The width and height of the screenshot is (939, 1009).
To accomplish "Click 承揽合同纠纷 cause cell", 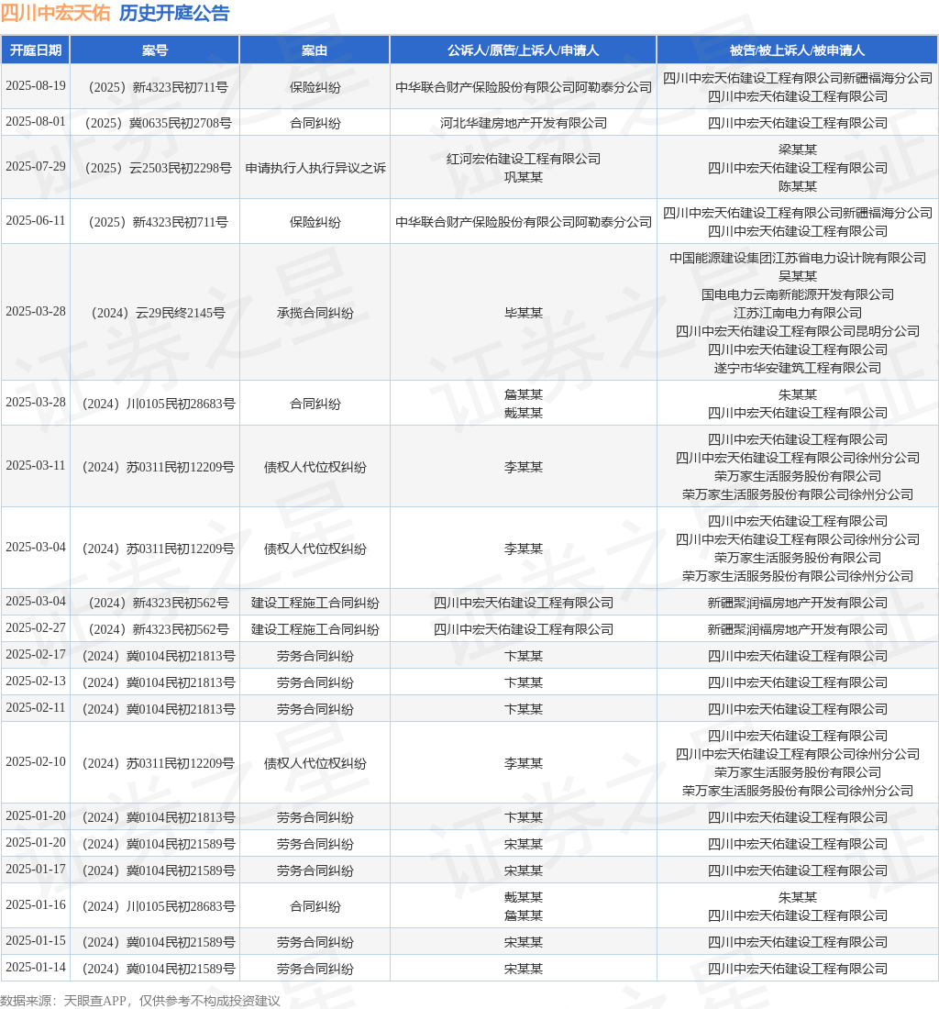I will tap(315, 313).
